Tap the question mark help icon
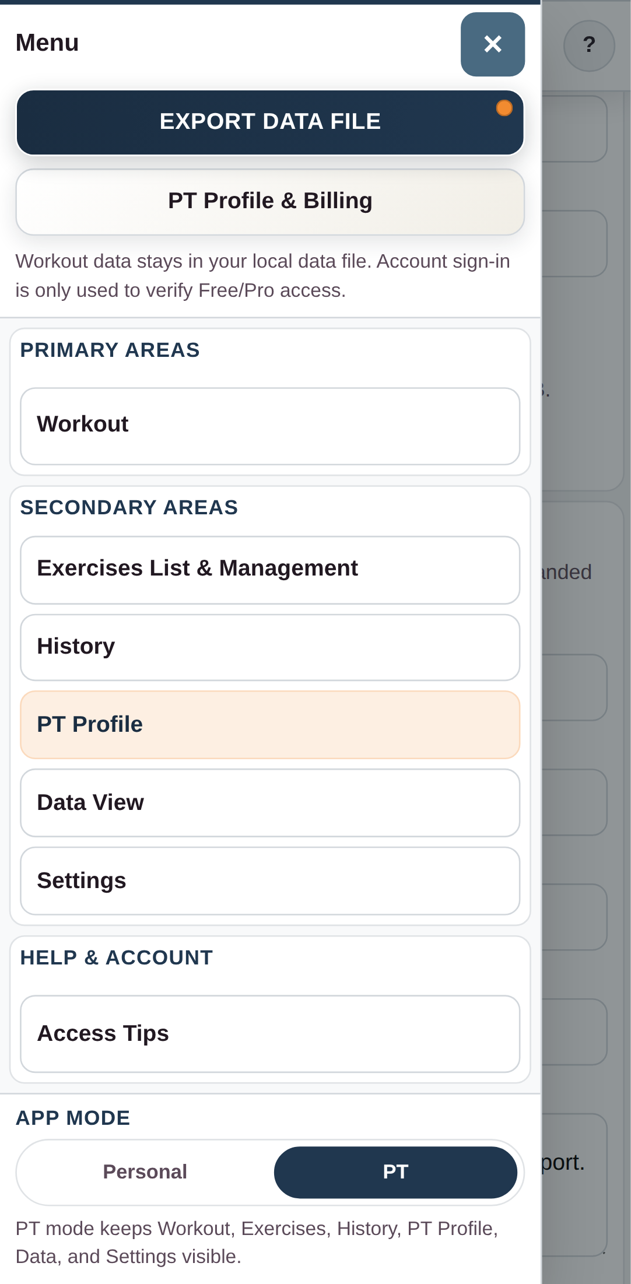631x1284 pixels. click(589, 45)
